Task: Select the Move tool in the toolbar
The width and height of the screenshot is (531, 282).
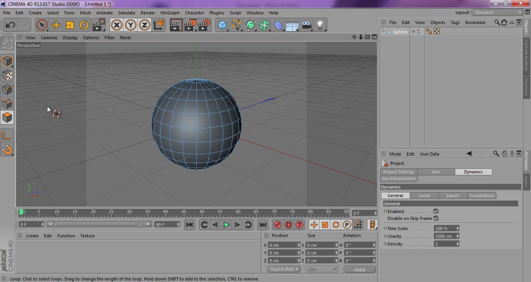Action: point(56,25)
